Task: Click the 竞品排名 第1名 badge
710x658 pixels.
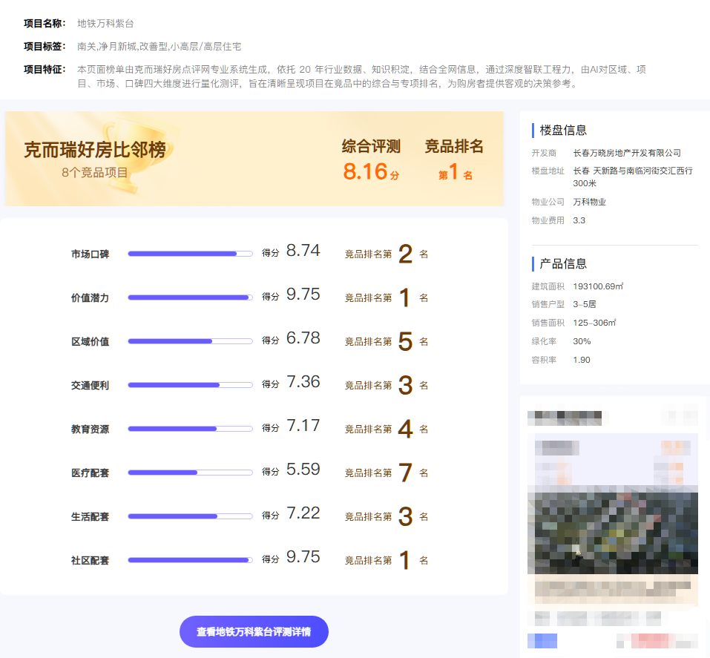Action: (454, 174)
